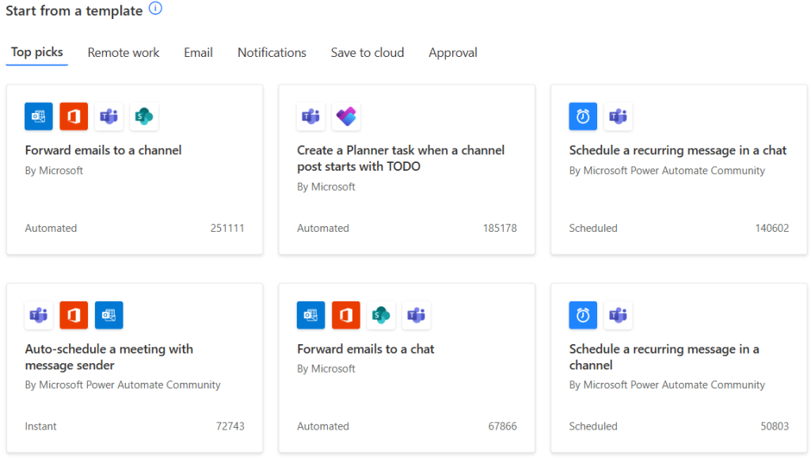Screen dimensions: 811x458
Task: Click the SharePoint icon on Forward emails to a chat
Action: pos(381,315)
